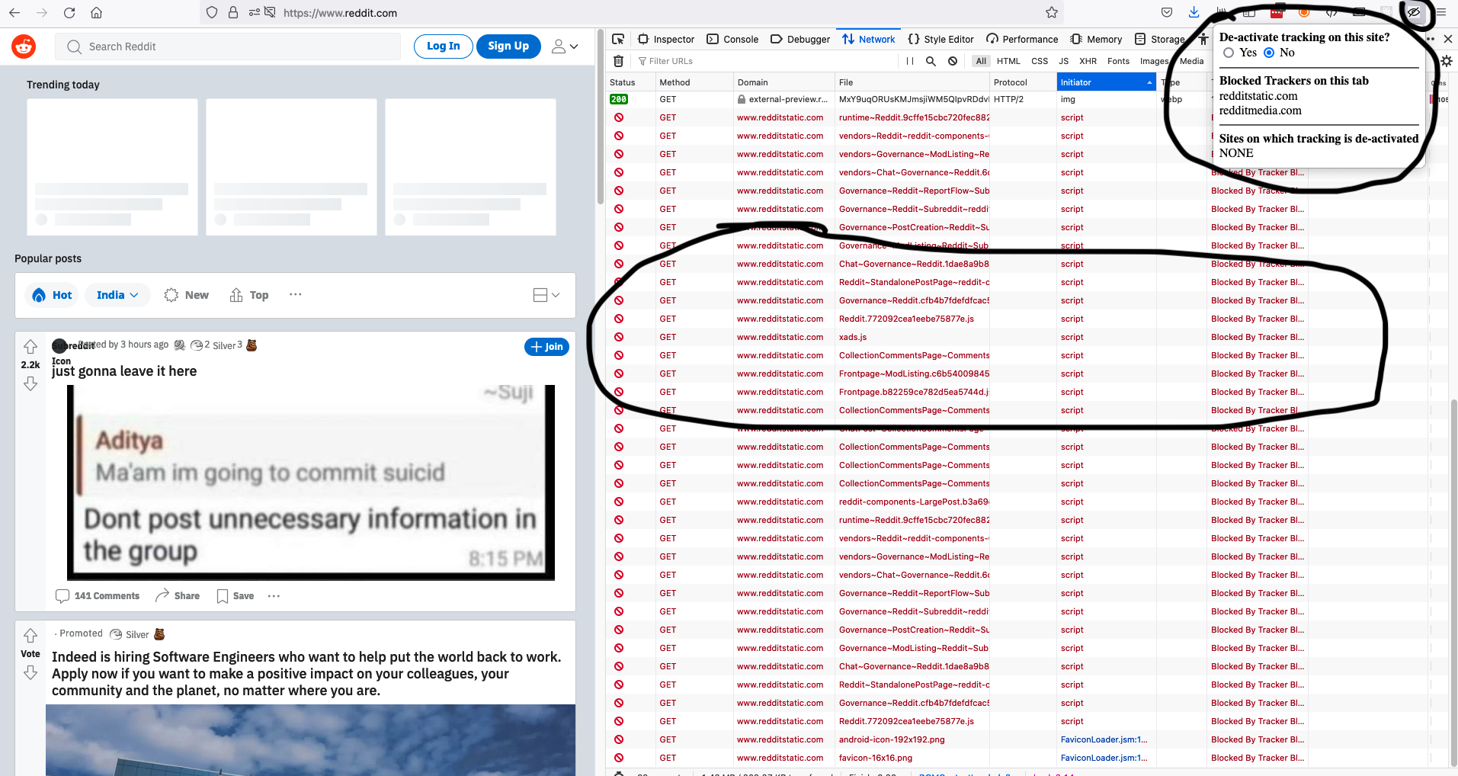Open the post layout view dropdown

tap(546, 295)
